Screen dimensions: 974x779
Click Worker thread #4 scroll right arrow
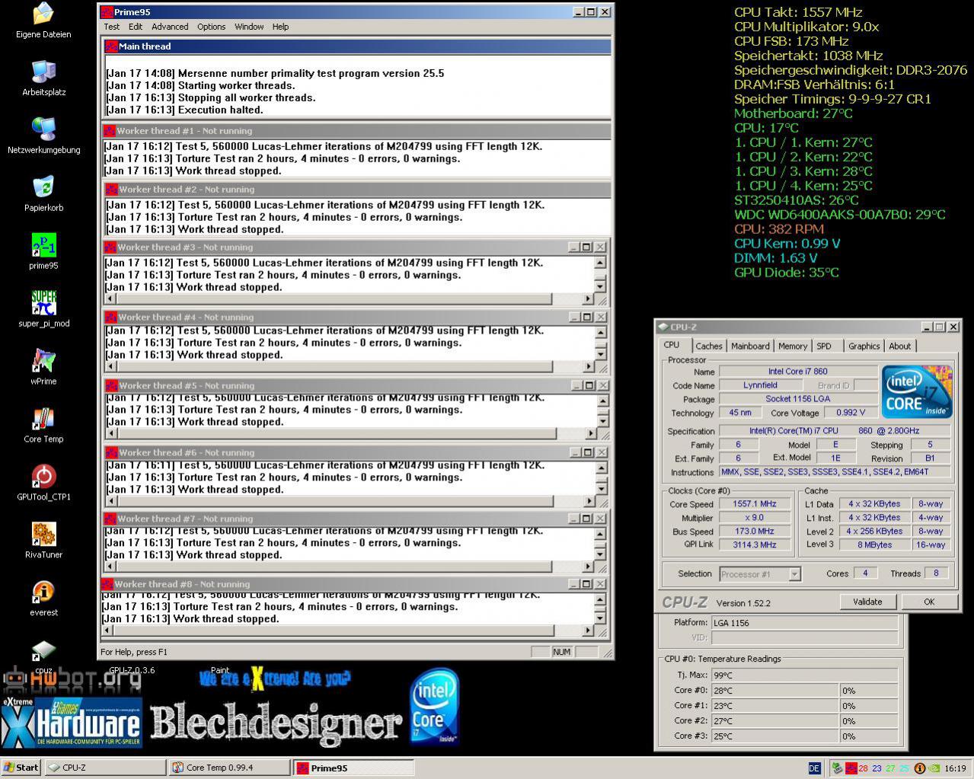[588, 366]
